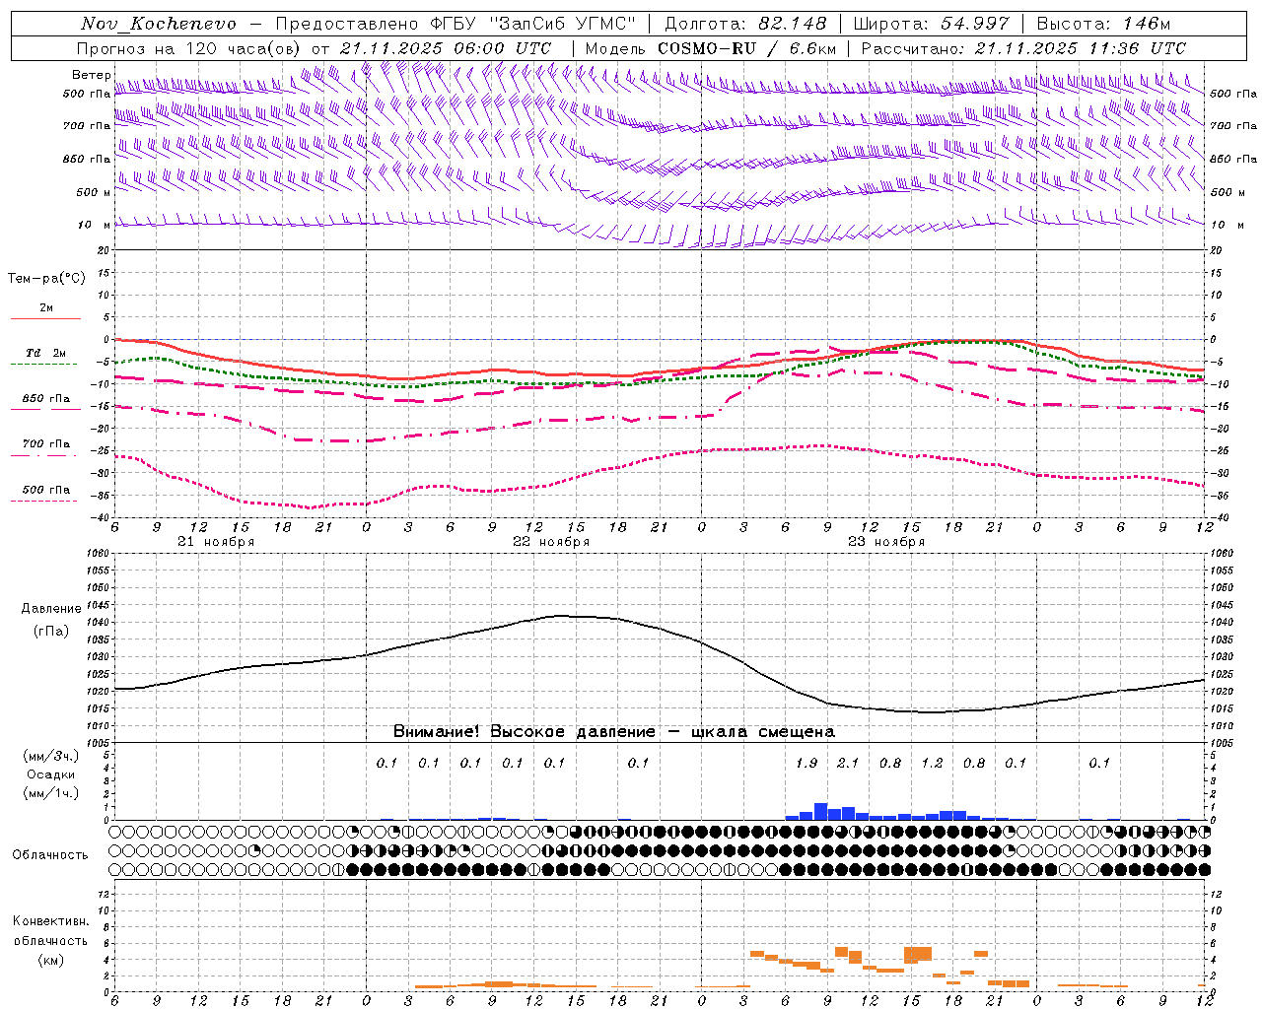Click the 2.1 precipitation total value
The image size is (1262, 1009).
pyautogui.click(x=848, y=763)
